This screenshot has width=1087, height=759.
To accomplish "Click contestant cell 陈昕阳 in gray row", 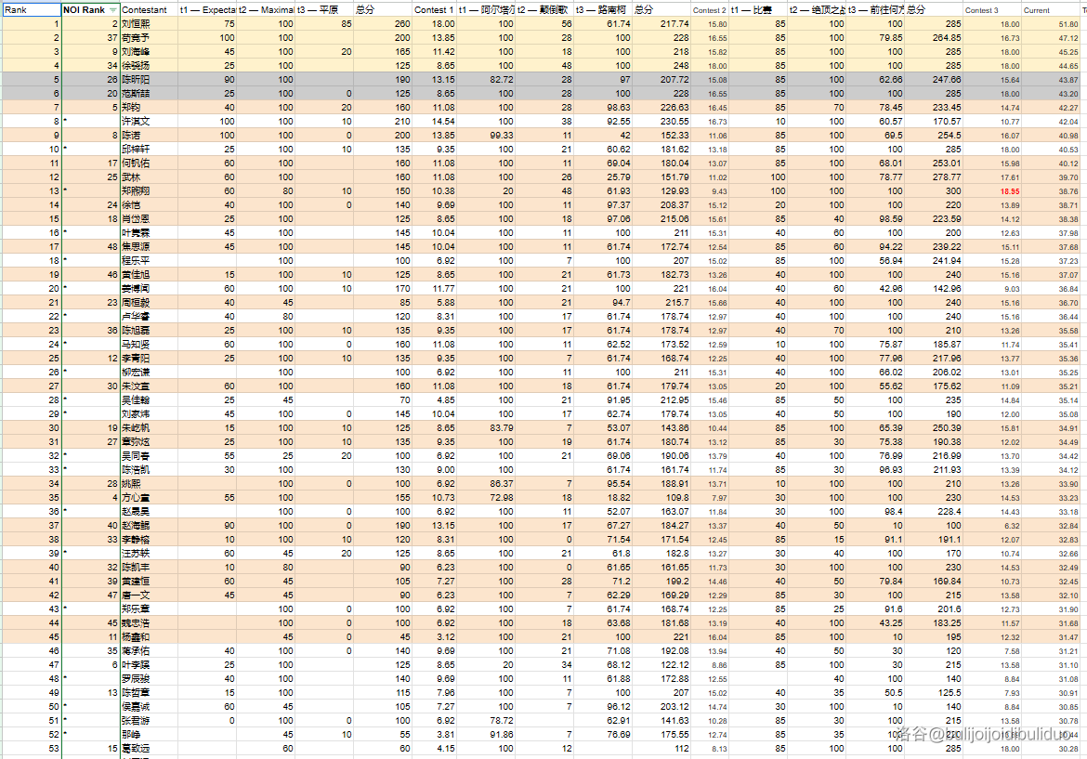I will click(x=147, y=80).
